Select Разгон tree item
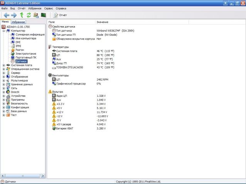246x184 pixels. (20, 50)
